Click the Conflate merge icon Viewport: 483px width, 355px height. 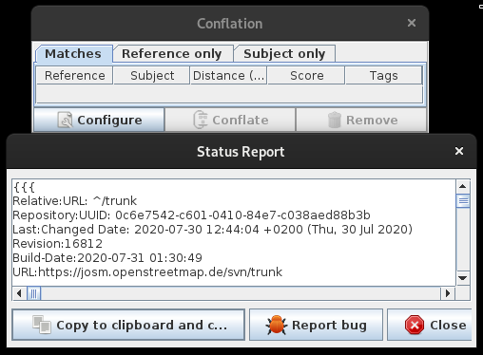point(201,120)
